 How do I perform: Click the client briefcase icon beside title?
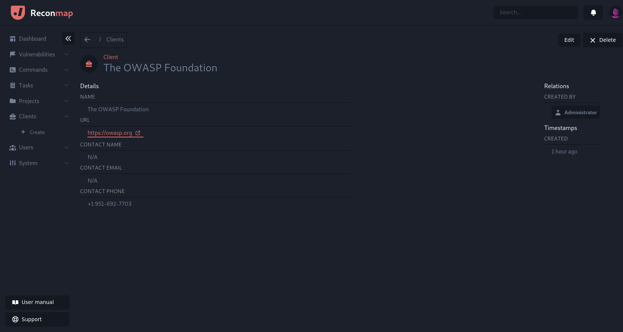coord(89,64)
